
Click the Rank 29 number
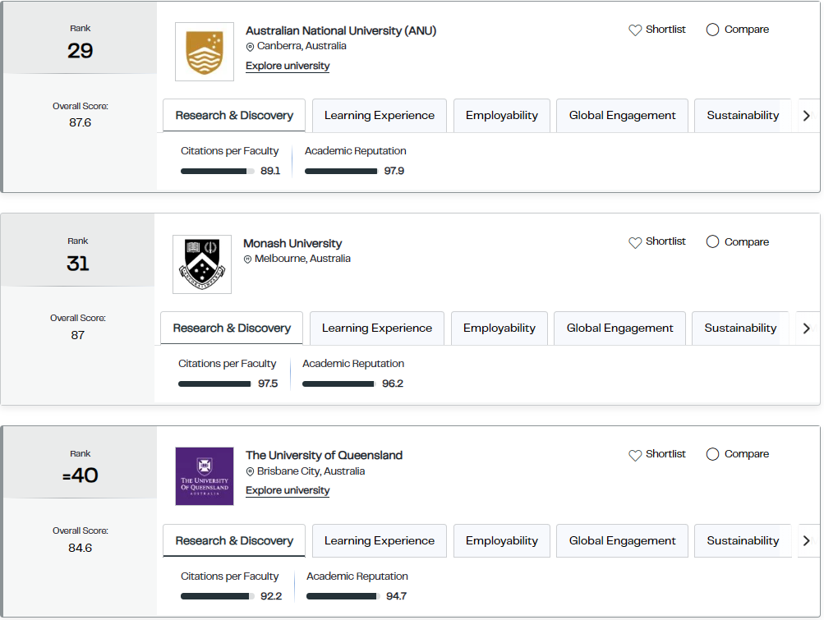pos(80,51)
